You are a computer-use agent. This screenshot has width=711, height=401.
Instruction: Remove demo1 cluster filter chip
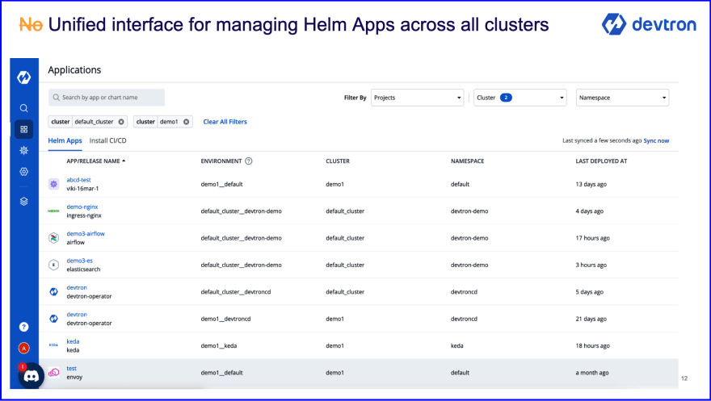(x=187, y=122)
